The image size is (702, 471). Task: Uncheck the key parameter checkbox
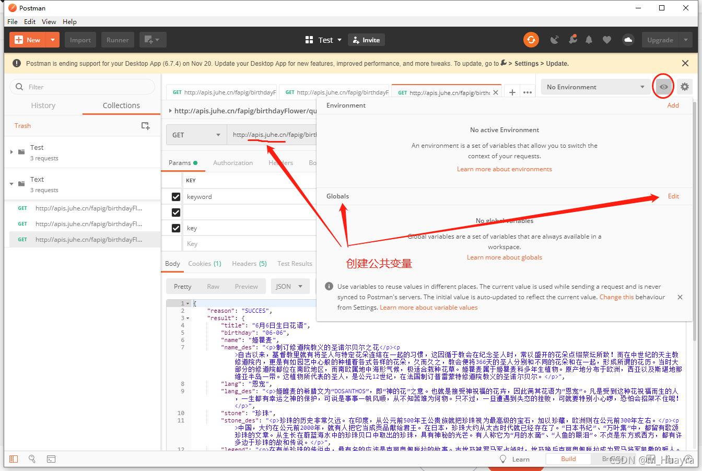(176, 228)
